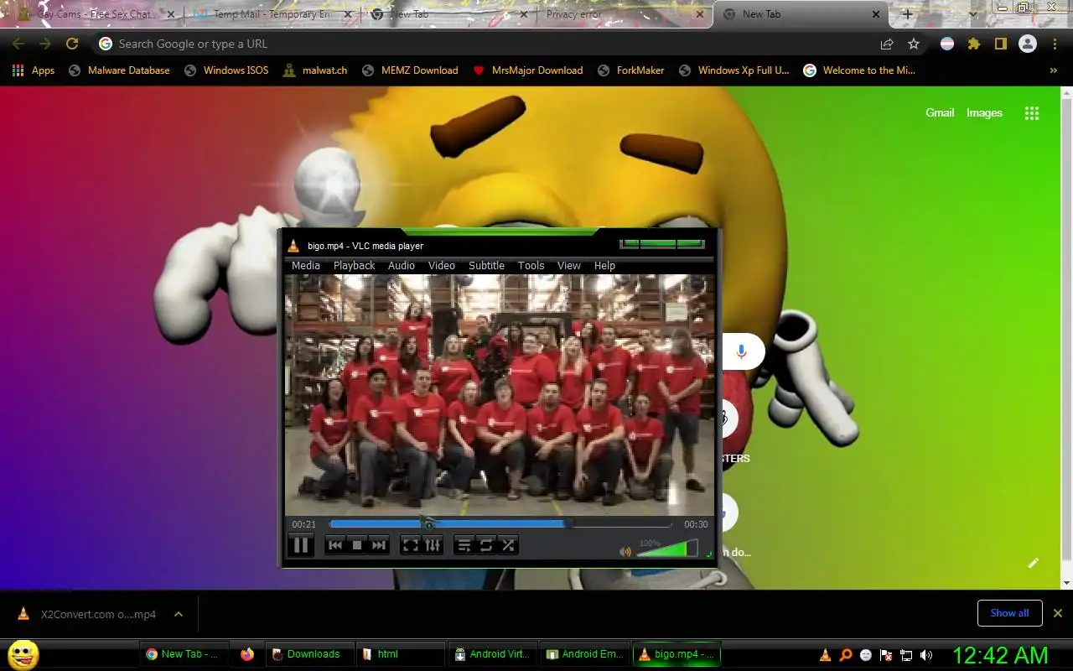Screen dimensions: 1073x671
Task: Open the VLC Playback menu
Action: (x=355, y=265)
